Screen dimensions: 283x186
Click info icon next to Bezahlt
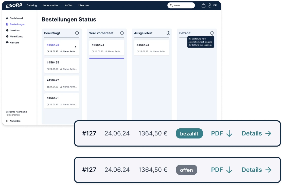[x=212, y=33]
